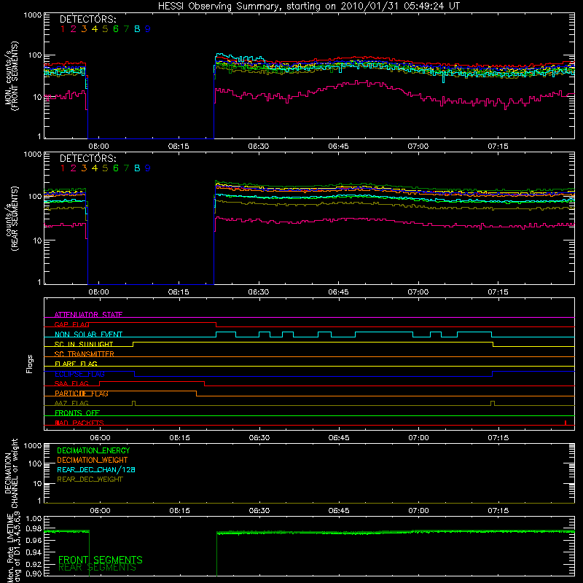Click DETECTORS: label in the front segments plot
The height and width of the screenshot is (583, 583).
87,19
